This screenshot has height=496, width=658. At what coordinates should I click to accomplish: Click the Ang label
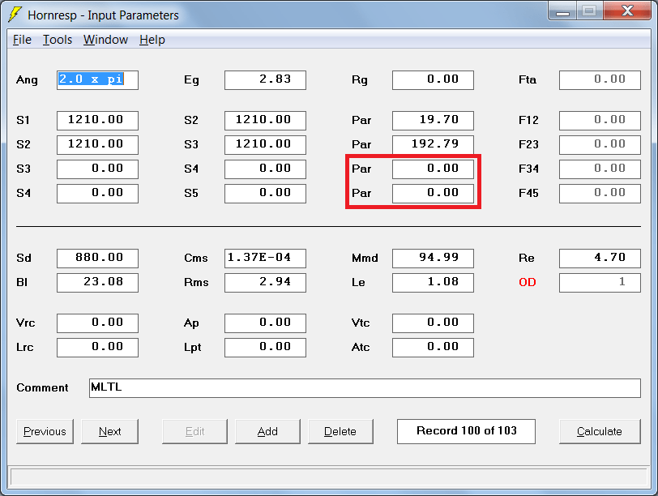click(27, 80)
